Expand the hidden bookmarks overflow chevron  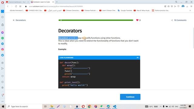pyautogui.click(x=190, y=11)
